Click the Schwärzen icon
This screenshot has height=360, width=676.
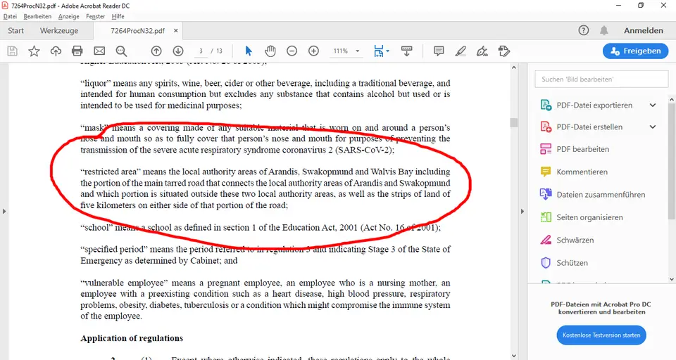click(545, 240)
